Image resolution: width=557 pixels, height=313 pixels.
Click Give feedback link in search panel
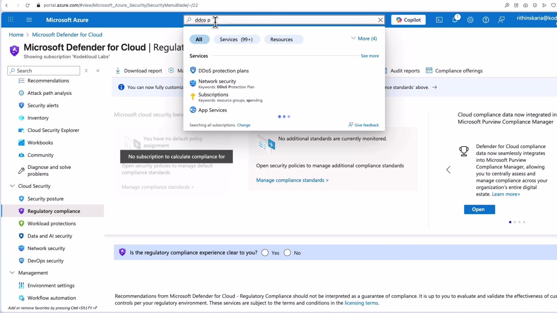pyautogui.click(x=364, y=125)
